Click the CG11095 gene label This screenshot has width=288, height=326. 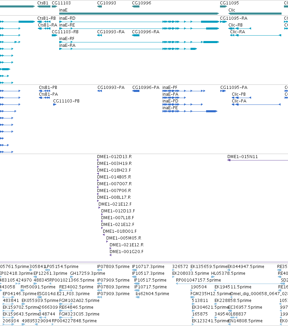point(229,3)
